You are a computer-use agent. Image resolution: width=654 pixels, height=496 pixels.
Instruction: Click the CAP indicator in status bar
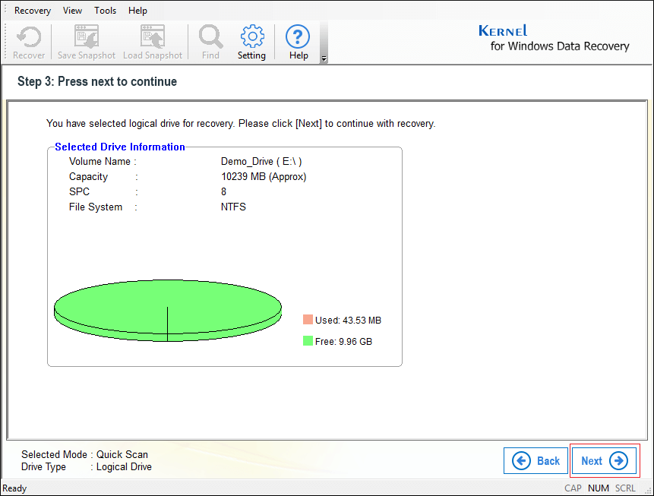point(573,488)
